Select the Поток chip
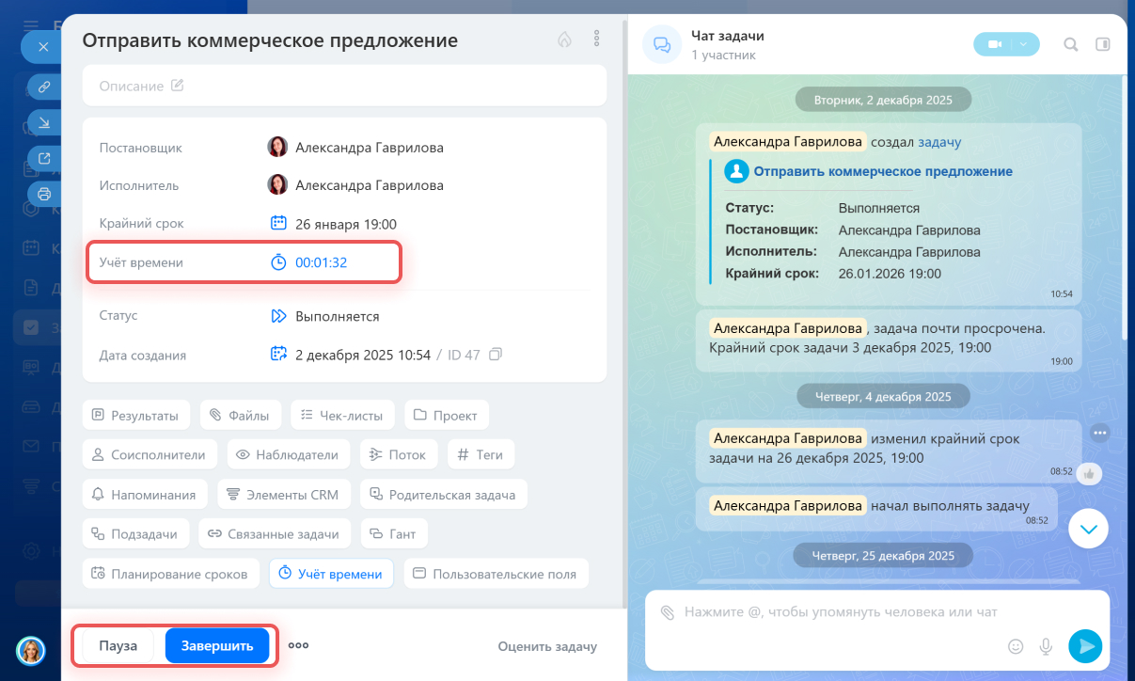1135x681 pixels. click(x=399, y=454)
